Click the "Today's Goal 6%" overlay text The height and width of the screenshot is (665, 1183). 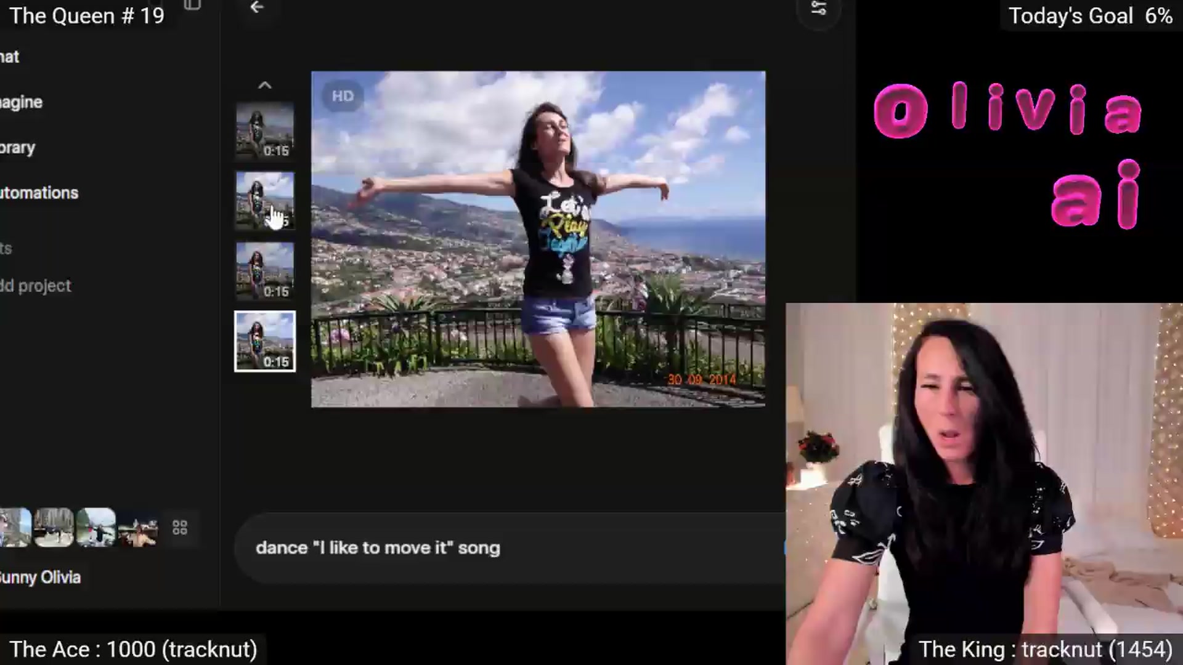click(x=1090, y=16)
